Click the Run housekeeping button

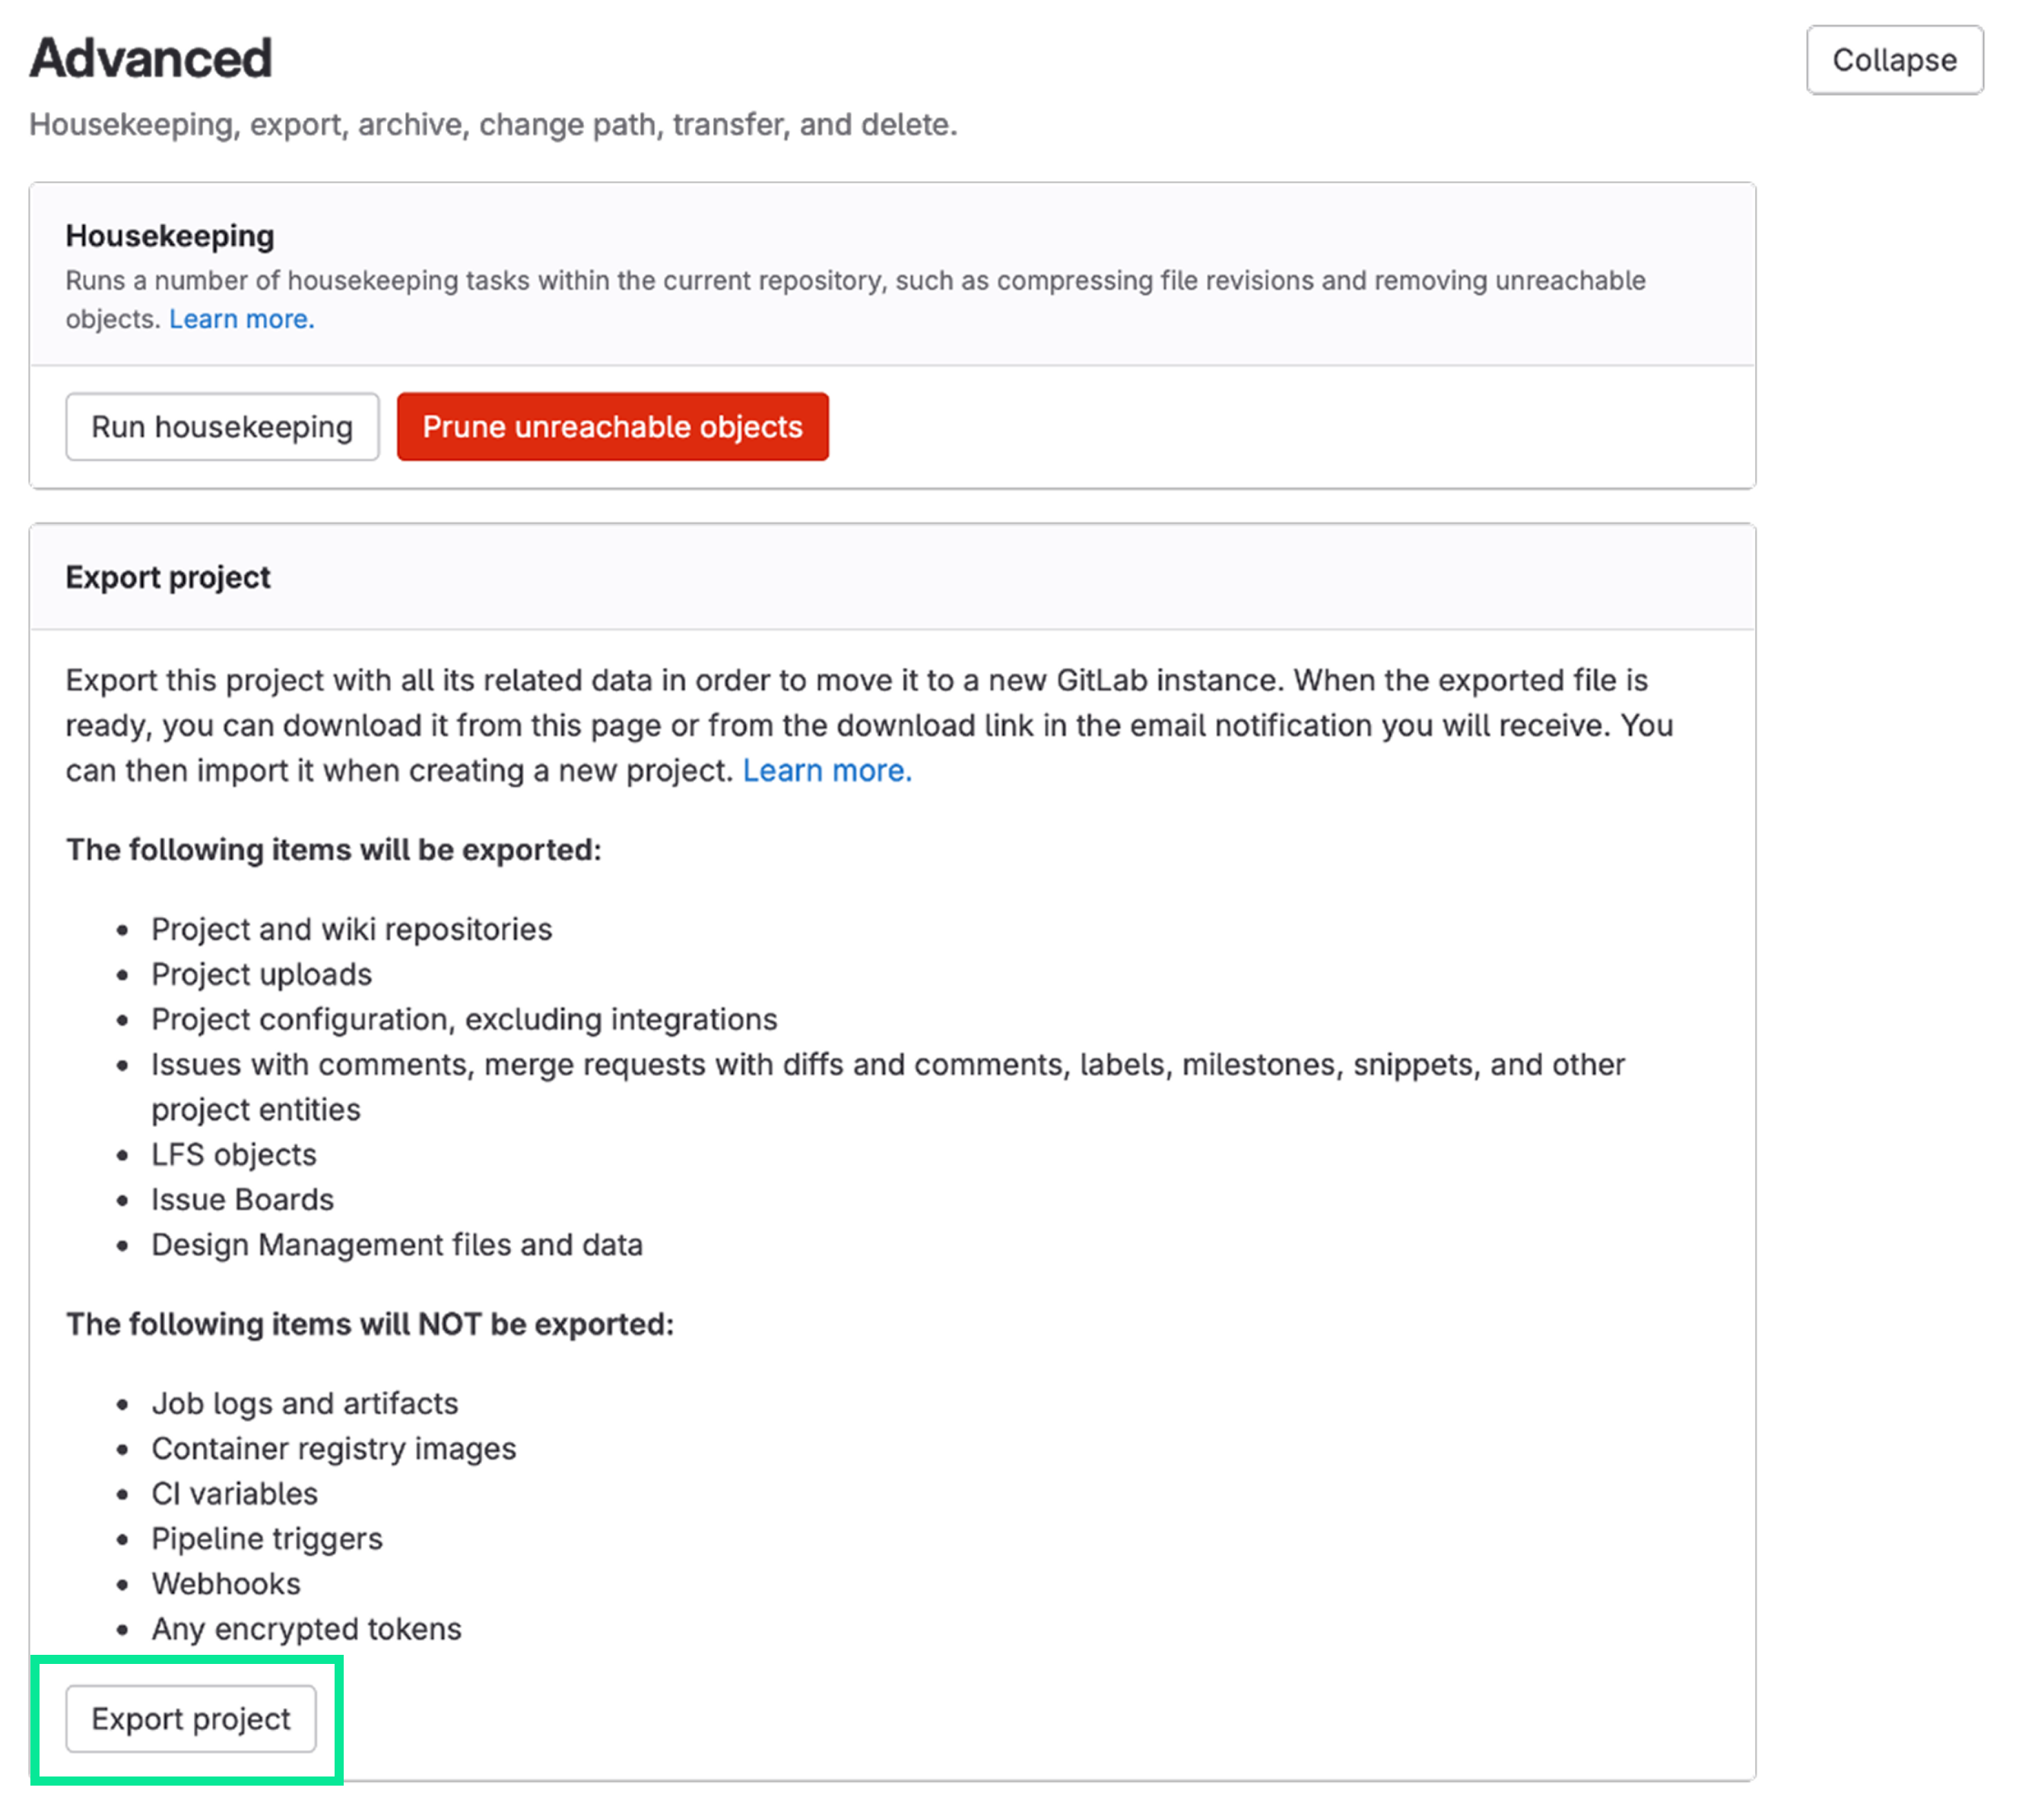click(222, 427)
